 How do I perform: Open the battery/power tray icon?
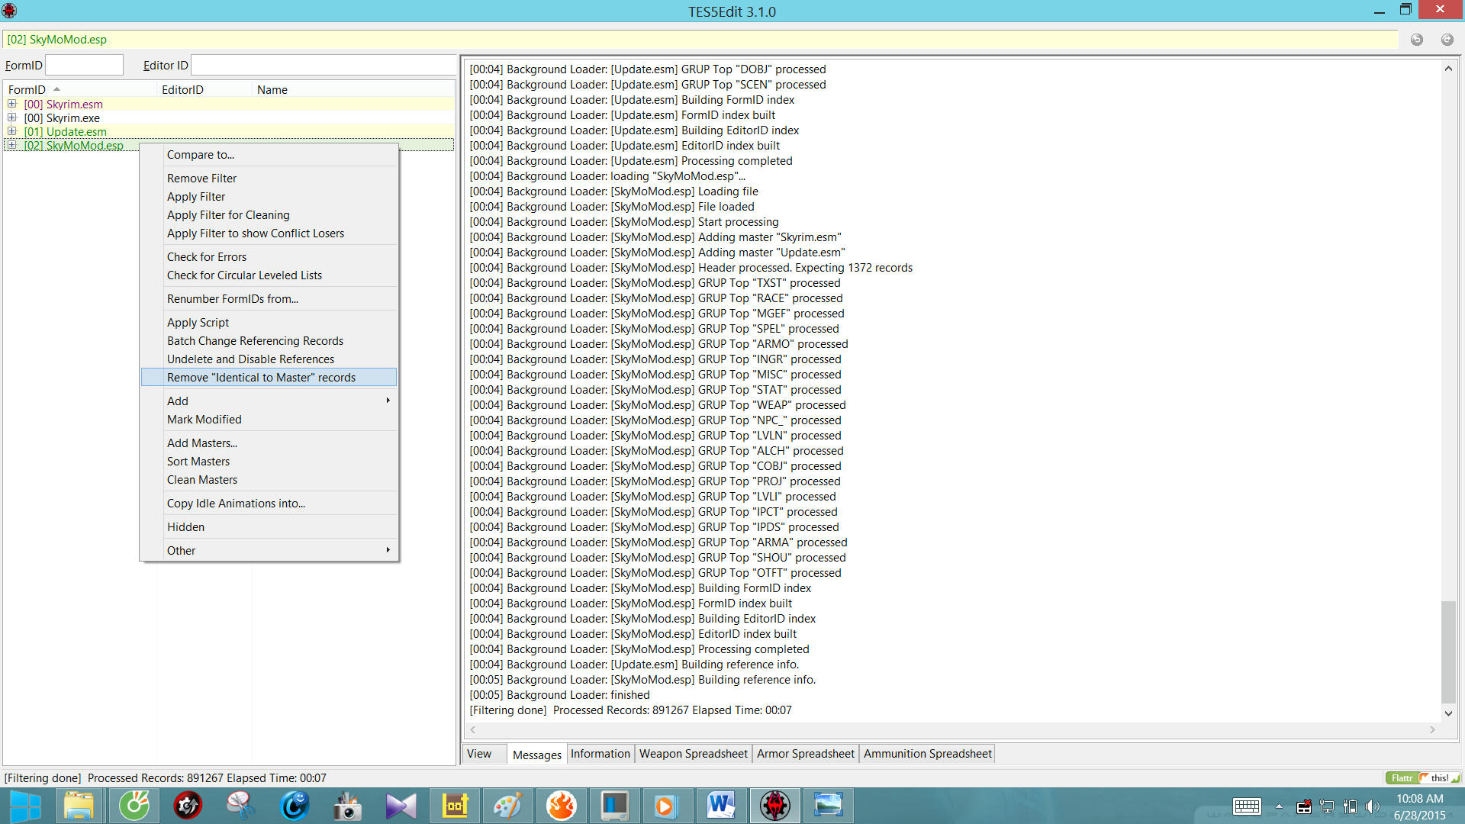point(1350,806)
